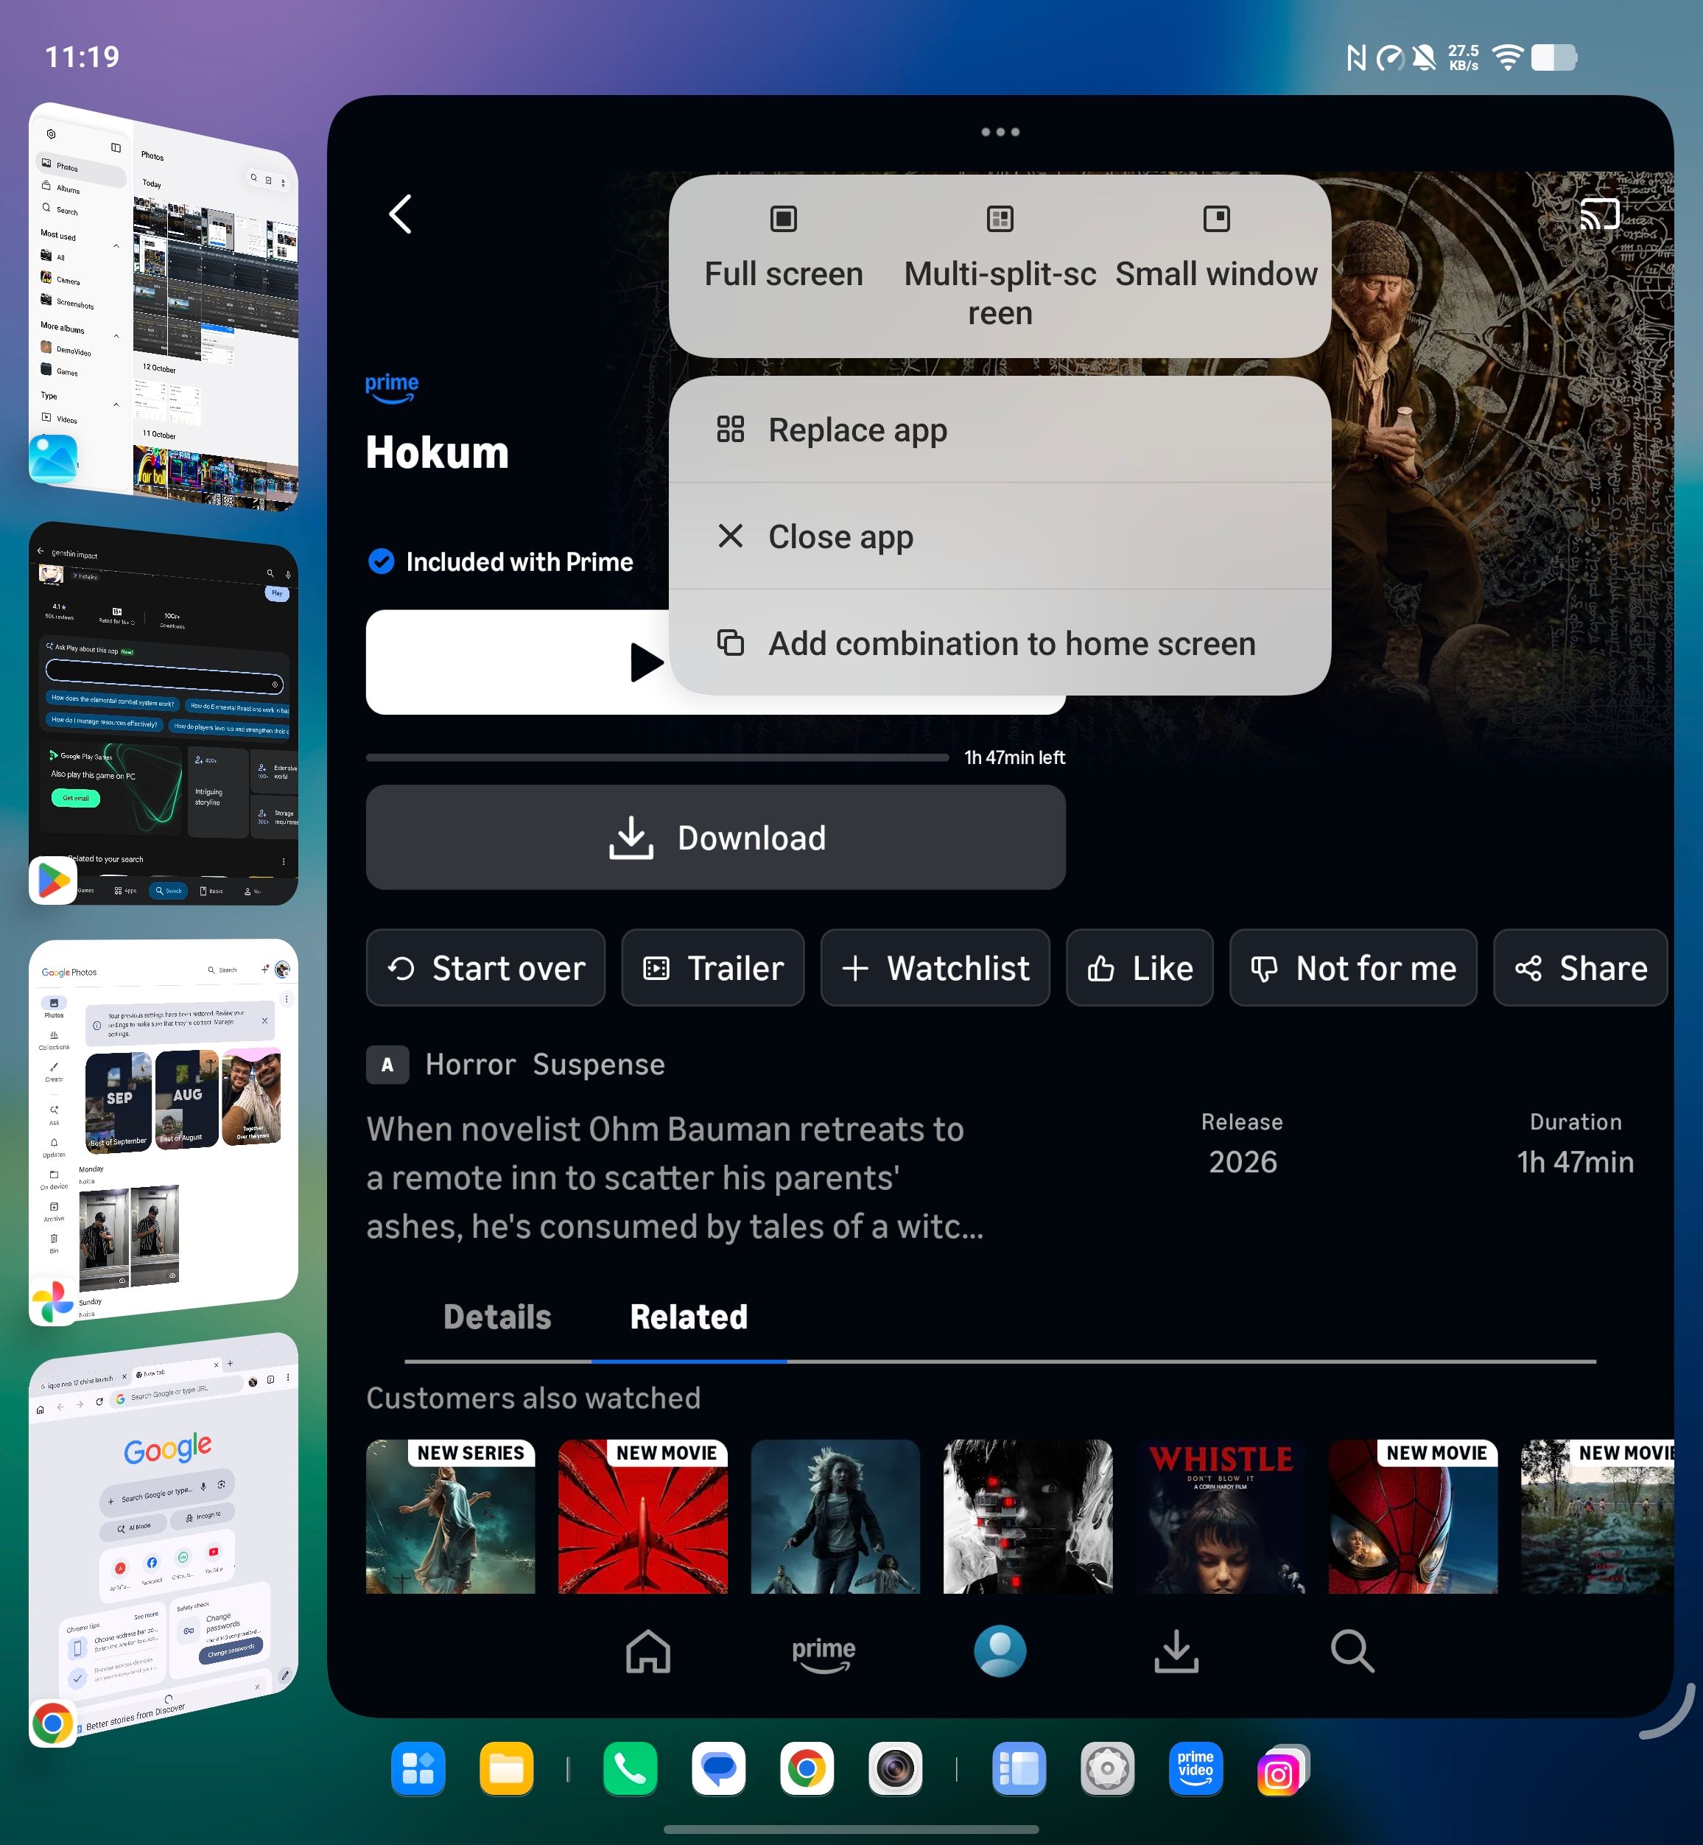Tap the cast to screen icon
The width and height of the screenshot is (1703, 1845).
(1599, 214)
